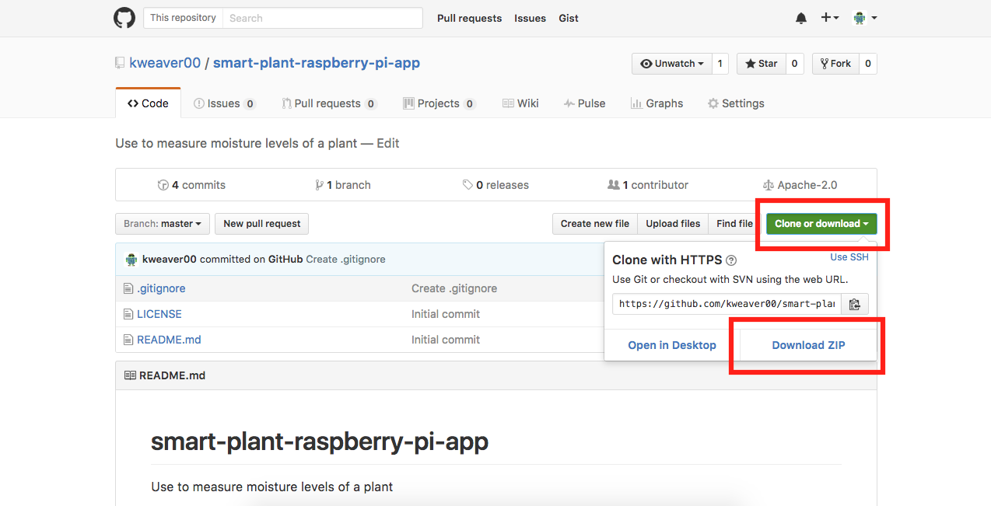Click Upload files button
991x506 pixels.
tap(673, 224)
